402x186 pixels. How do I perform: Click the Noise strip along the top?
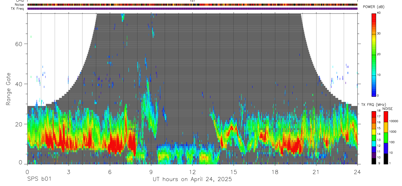click(192, 5)
